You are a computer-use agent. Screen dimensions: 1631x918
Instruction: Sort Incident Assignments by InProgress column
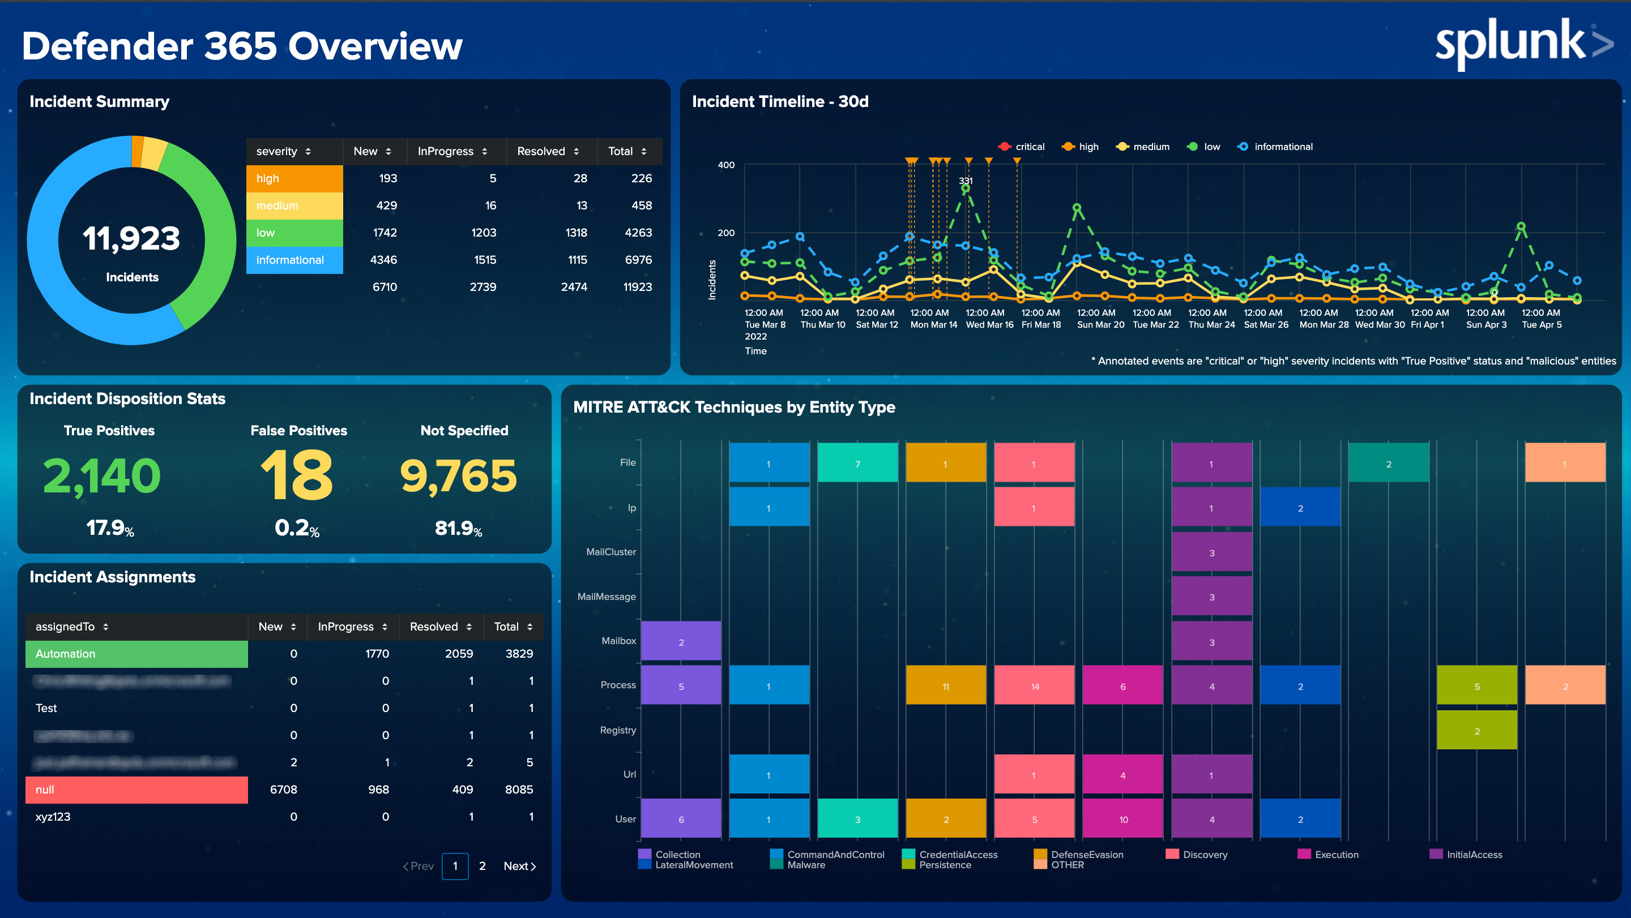point(353,627)
